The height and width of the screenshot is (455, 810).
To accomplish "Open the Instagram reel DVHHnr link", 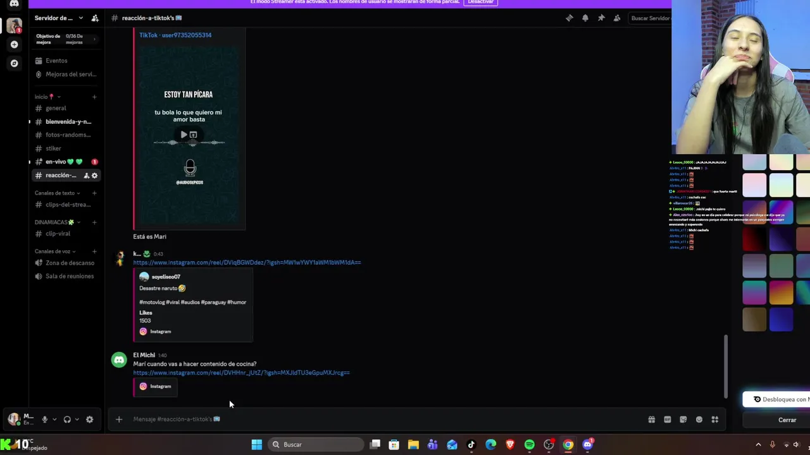I will coord(241,373).
